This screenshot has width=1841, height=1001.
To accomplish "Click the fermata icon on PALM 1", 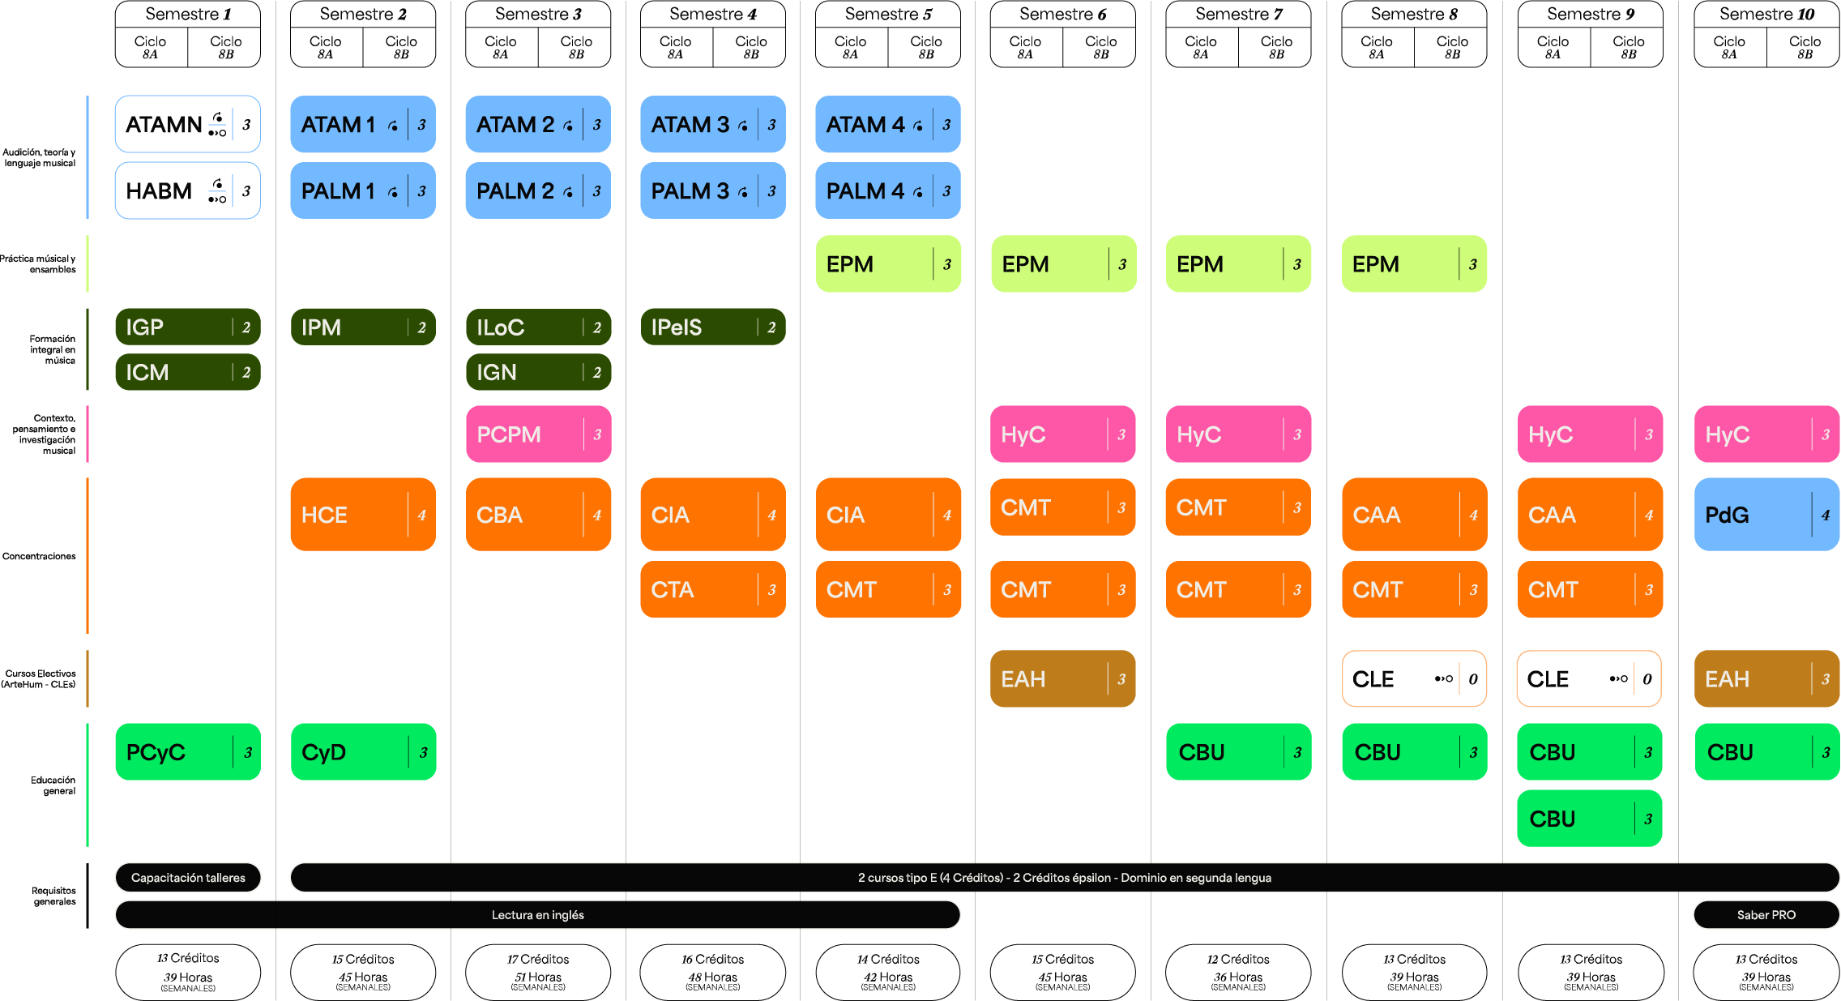I will click(393, 192).
